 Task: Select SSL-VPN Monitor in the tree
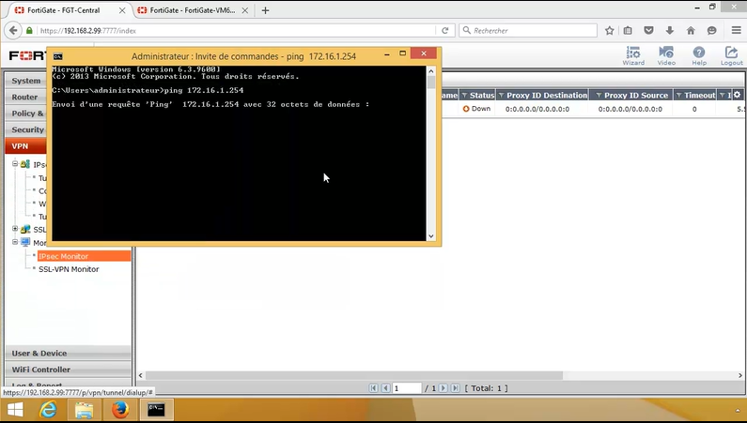click(x=69, y=269)
